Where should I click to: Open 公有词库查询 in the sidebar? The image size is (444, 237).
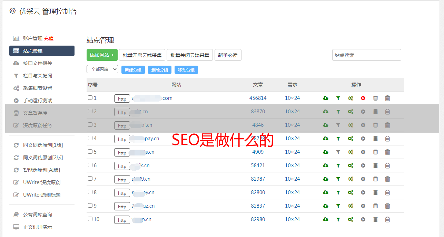[x=38, y=215]
